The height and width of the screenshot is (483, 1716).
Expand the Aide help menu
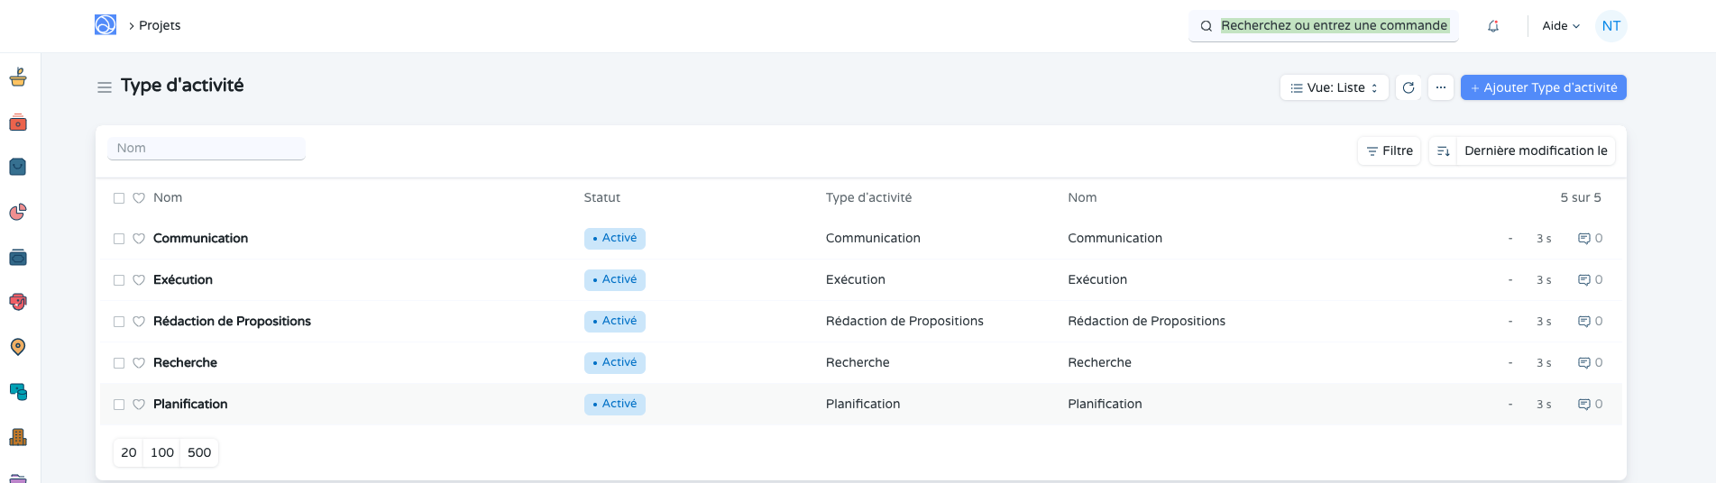1560,26
